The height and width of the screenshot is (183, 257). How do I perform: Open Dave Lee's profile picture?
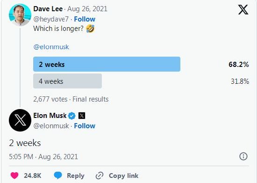pos(20,15)
